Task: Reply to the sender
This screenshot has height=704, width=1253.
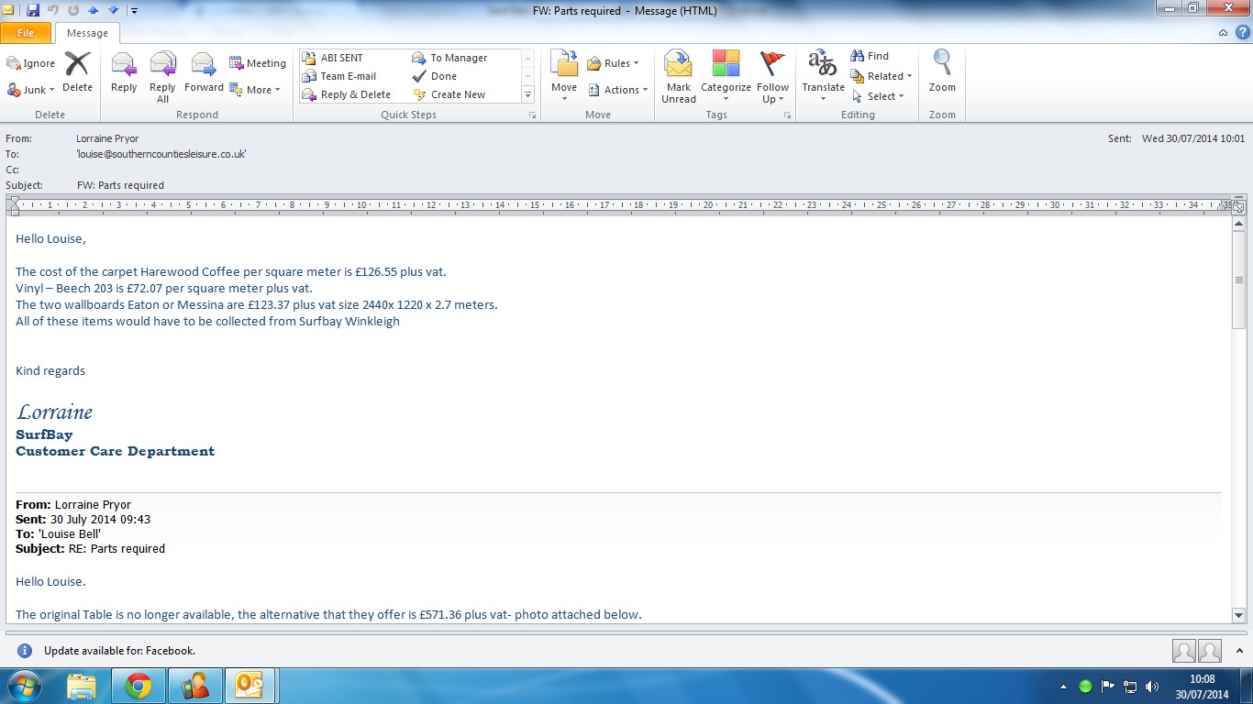Action: [124, 73]
